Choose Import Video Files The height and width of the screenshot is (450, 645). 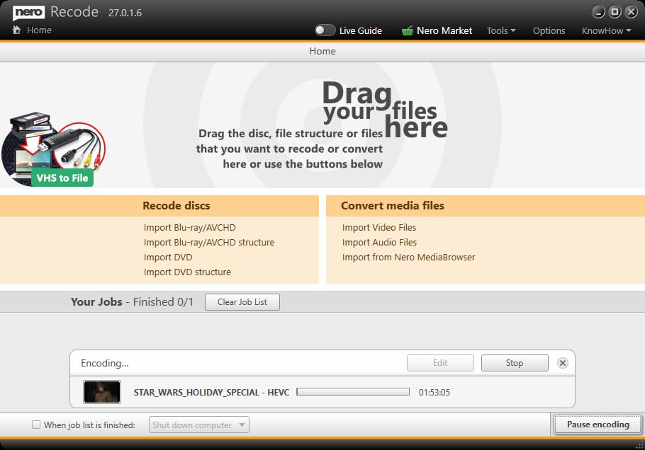click(x=379, y=227)
